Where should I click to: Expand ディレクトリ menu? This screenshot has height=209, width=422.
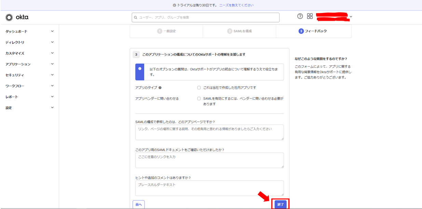[29, 42]
